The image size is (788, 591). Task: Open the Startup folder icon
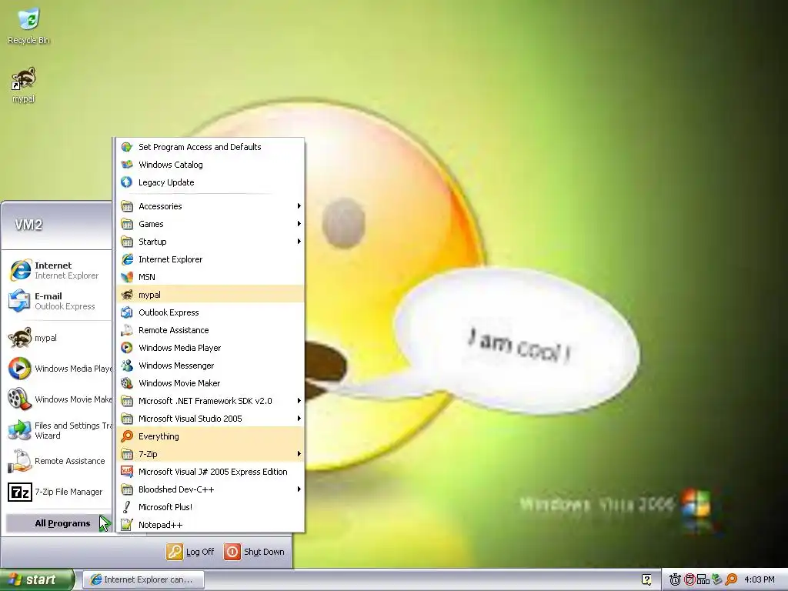127,241
